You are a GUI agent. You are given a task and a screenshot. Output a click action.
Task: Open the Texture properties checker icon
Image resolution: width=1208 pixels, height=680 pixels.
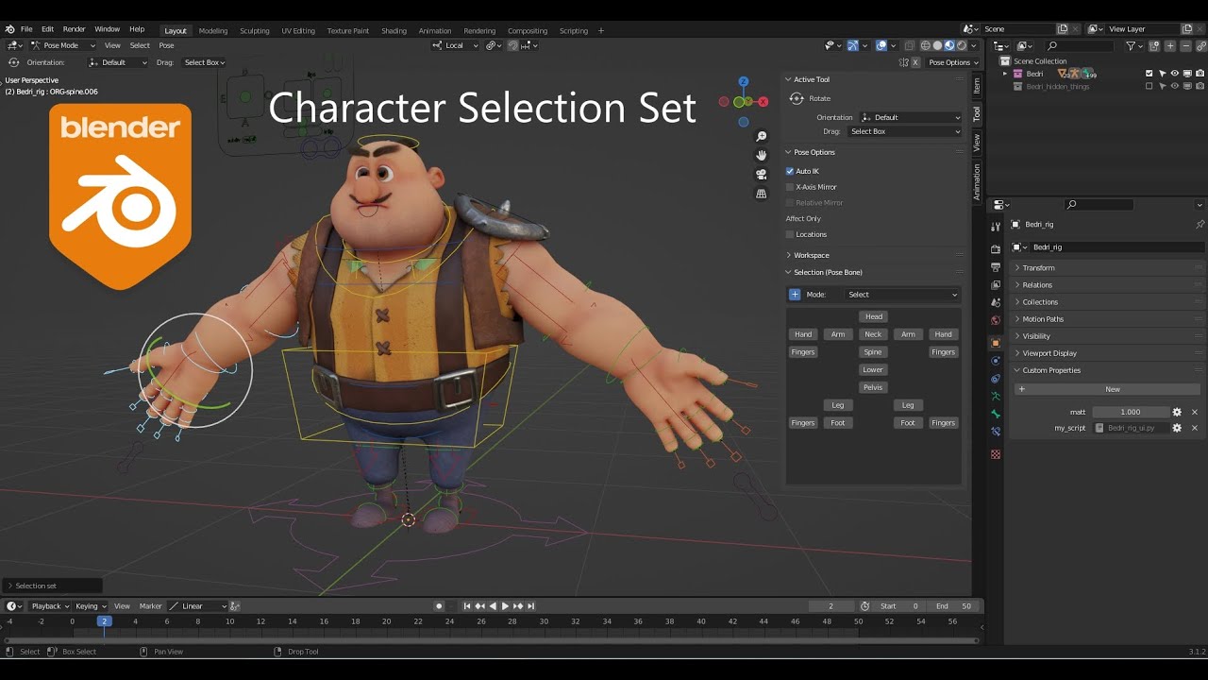[x=995, y=454]
